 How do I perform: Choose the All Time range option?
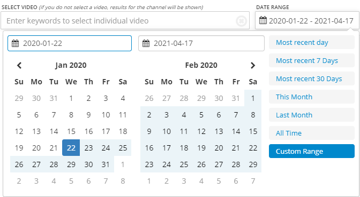[x=312, y=133]
